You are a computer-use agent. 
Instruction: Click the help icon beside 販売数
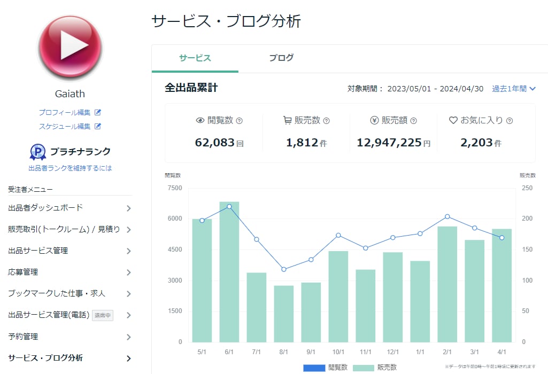click(327, 121)
